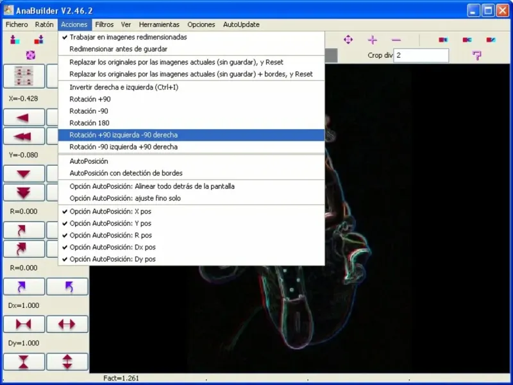513x385 pixels.
Task: Open the Filtros menu
Action: tap(104, 24)
